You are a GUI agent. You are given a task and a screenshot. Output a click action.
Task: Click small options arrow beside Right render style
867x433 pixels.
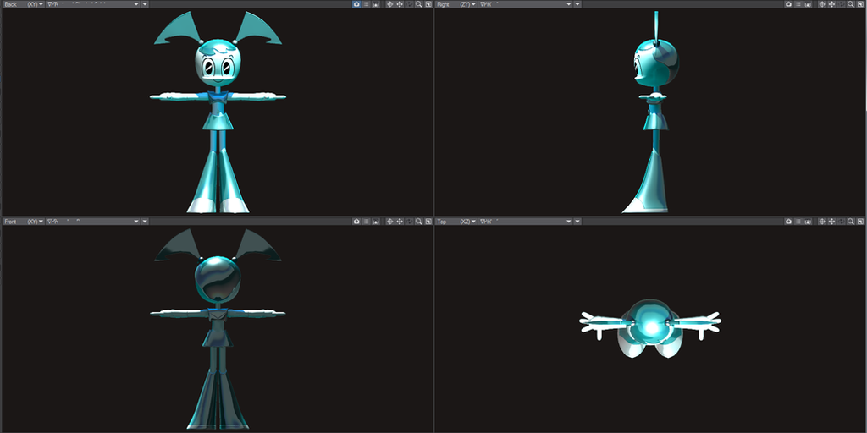[577, 4]
